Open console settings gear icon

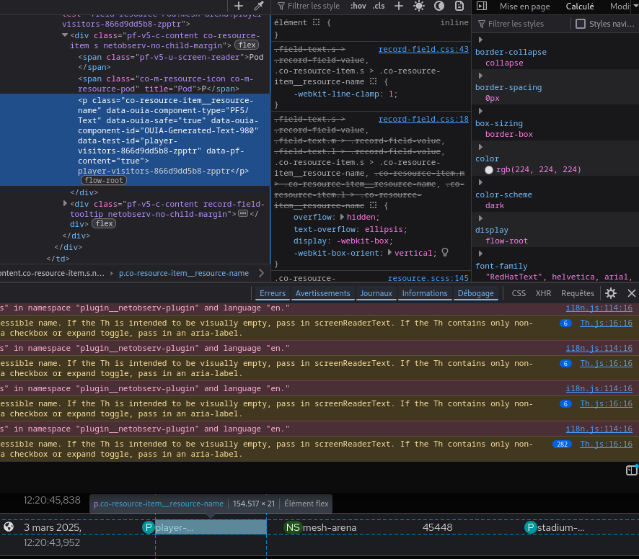point(611,293)
